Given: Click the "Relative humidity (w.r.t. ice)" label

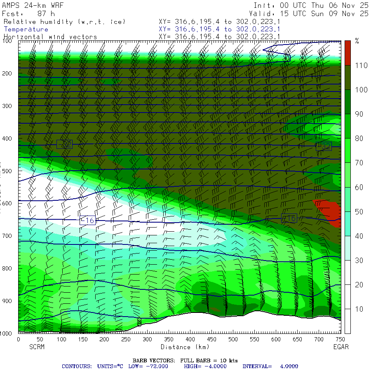Looking at the screenshot, I should point(64,22).
